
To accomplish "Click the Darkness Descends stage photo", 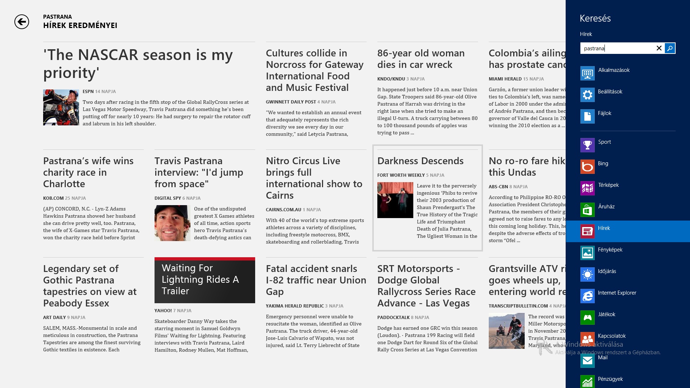I will coord(395,200).
